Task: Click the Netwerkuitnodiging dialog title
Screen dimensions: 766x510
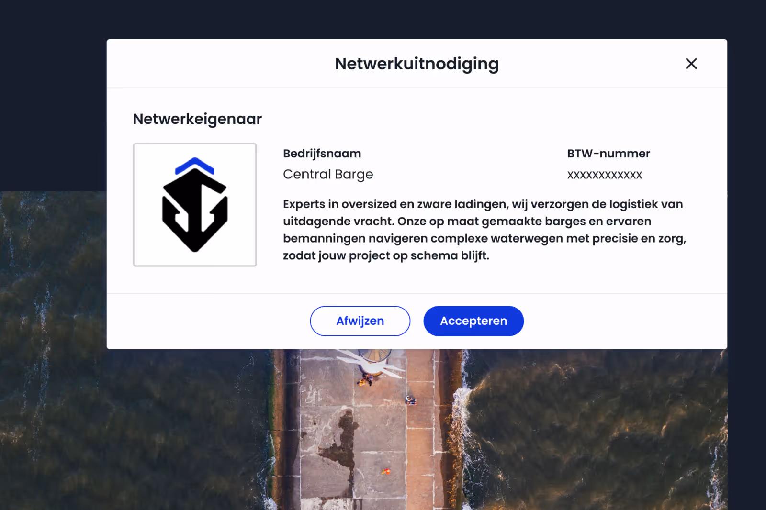Action: tap(417, 64)
